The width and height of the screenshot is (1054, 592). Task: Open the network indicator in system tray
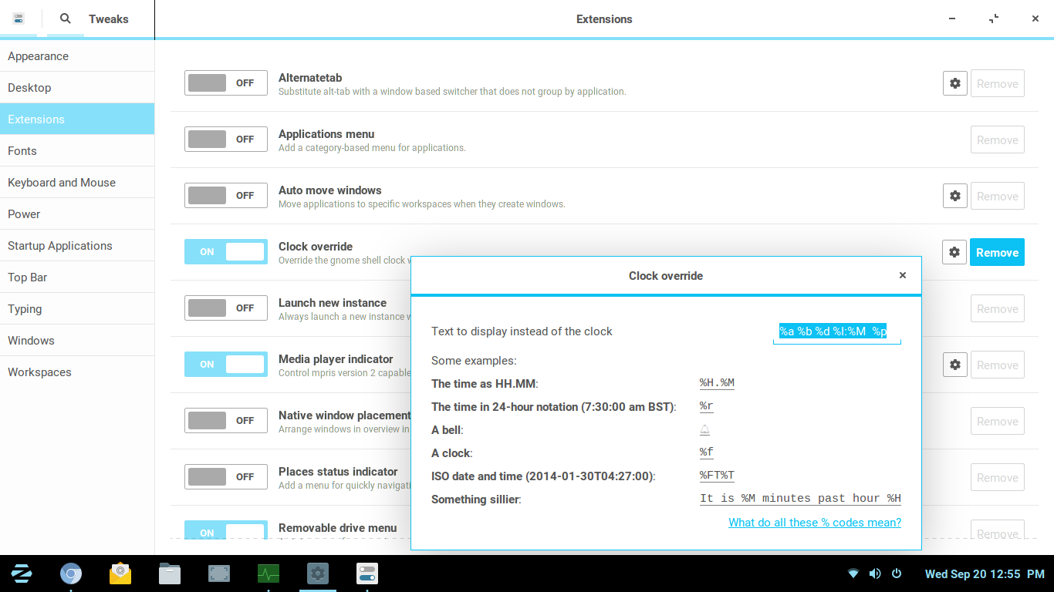(x=853, y=573)
